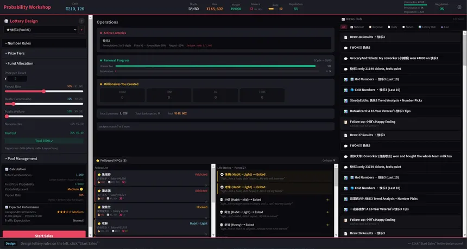The height and width of the screenshot is (249, 467).
Task: Collapse 梁桂兰 card with its corner chevron
Action: (206, 218)
